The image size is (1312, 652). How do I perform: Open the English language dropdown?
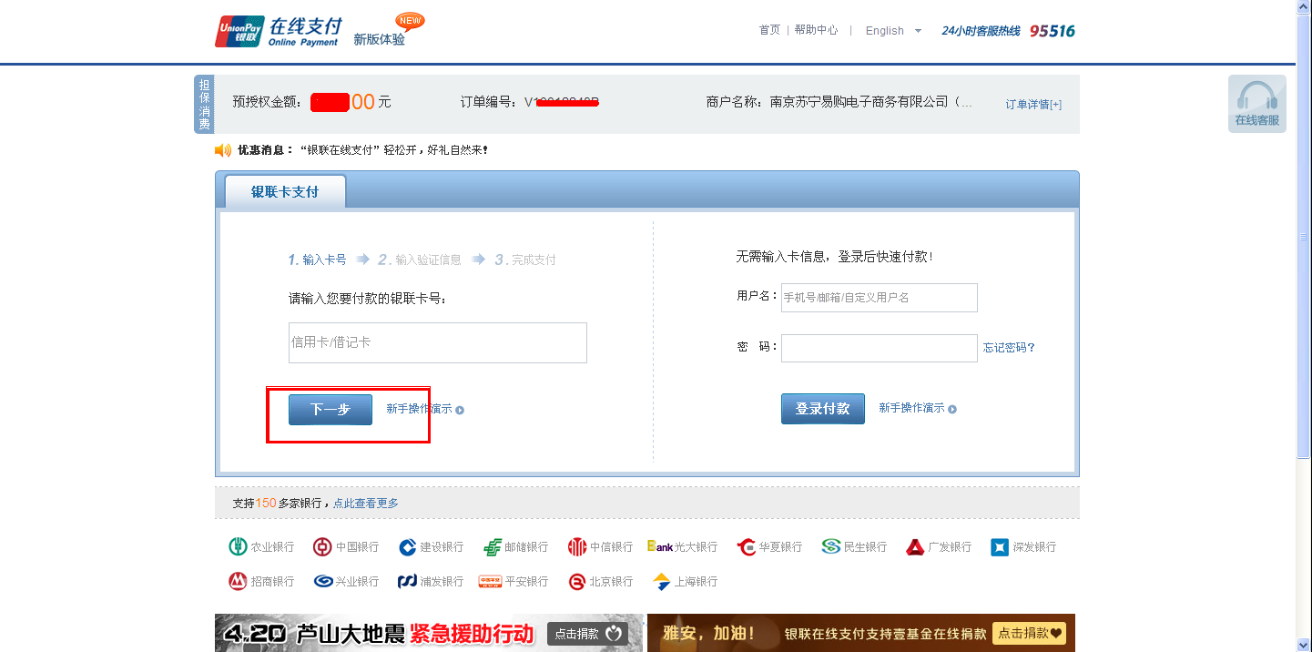click(893, 31)
